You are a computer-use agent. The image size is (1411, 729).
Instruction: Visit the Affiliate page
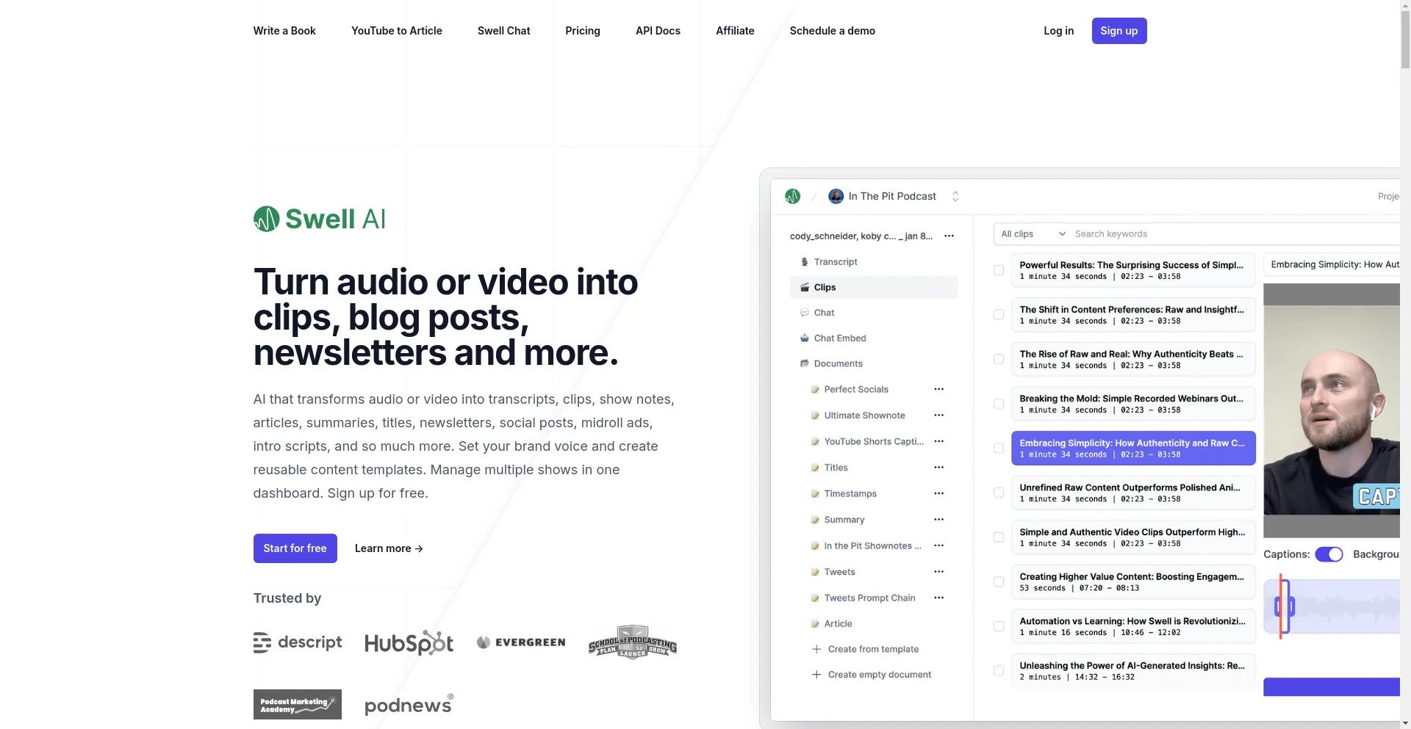(x=735, y=31)
